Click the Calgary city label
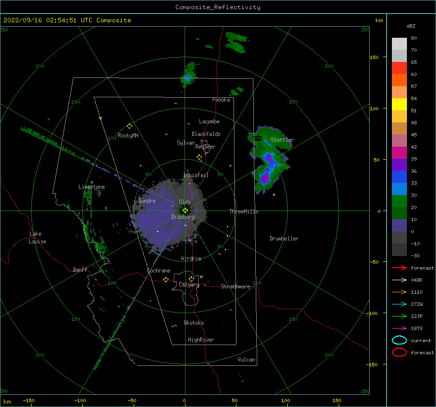Image resolution: width=436 pixels, height=407 pixels. click(189, 285)
